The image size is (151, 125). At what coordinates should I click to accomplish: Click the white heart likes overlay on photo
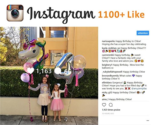point(31,71)
